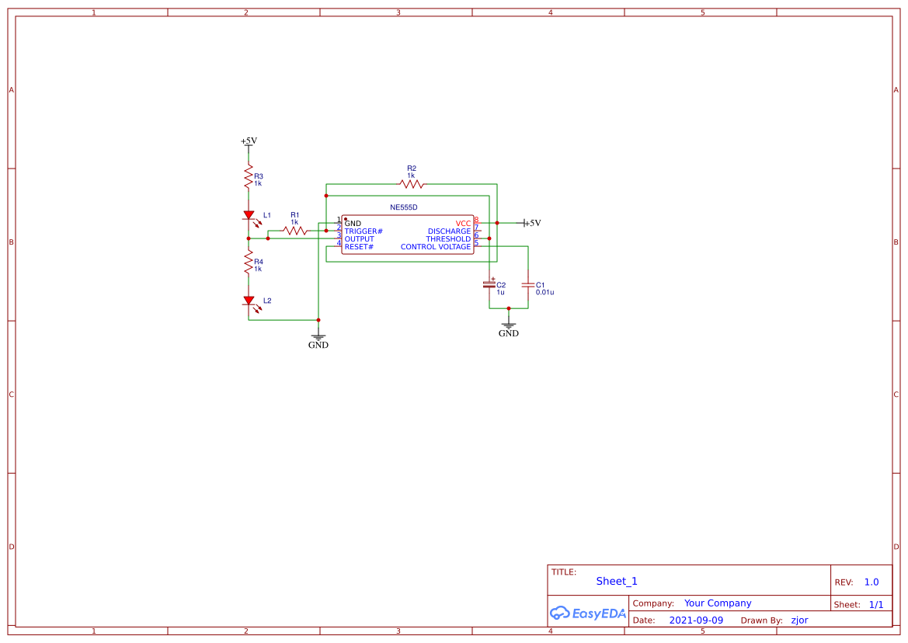Image resolution: width=908 pixels, height=643 pixels.
Task: Pick the R3 resistor symbol
Action: [249, 176]
